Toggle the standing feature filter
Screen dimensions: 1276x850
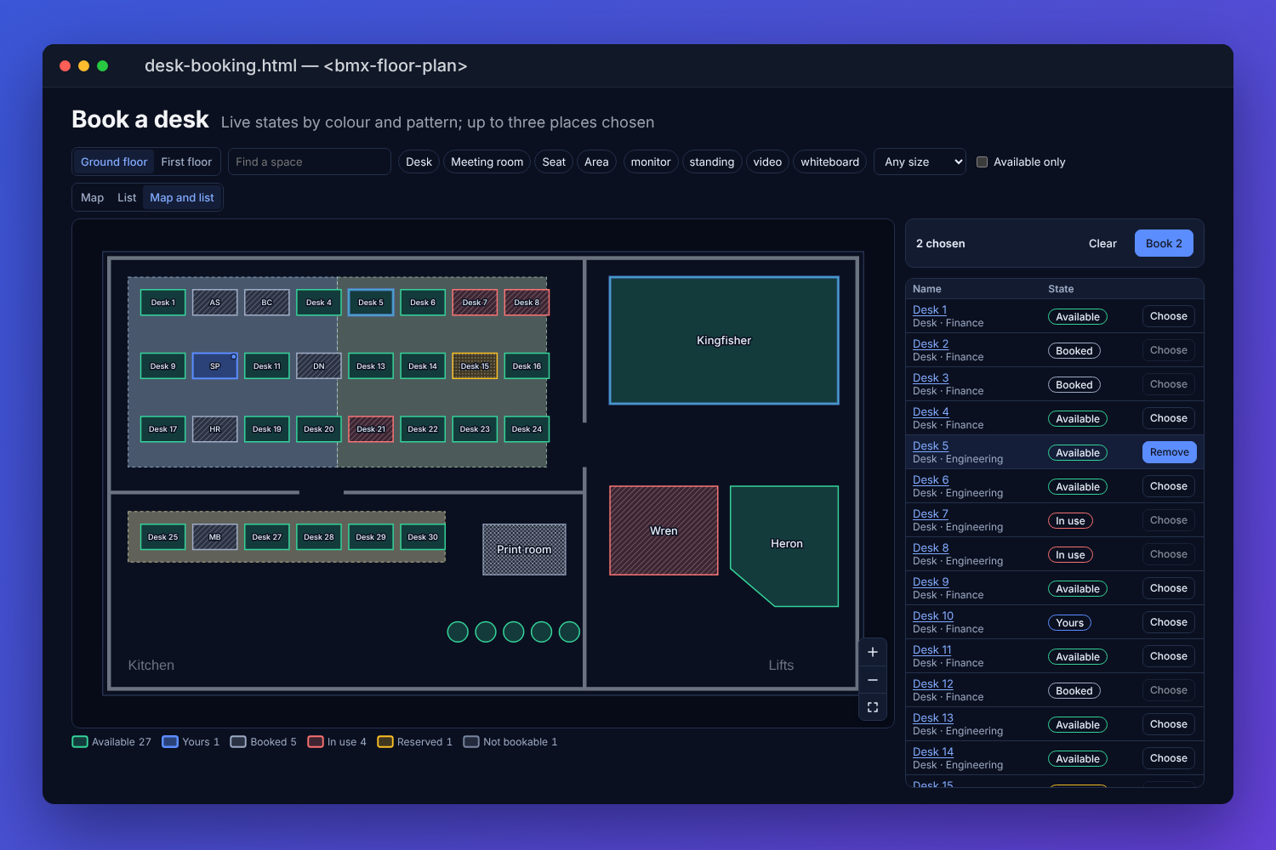tap(712, 161)
